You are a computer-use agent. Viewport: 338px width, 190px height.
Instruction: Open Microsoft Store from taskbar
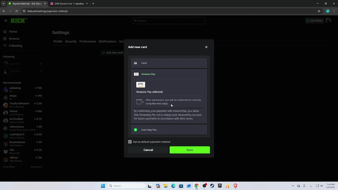click(x=181, y=186)
